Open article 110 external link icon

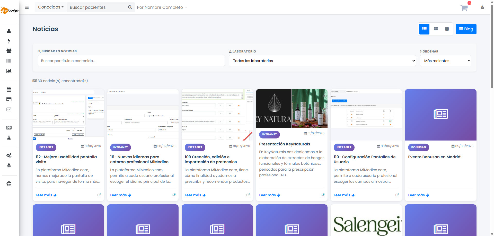pyautogui.click(x=397, y=195)
